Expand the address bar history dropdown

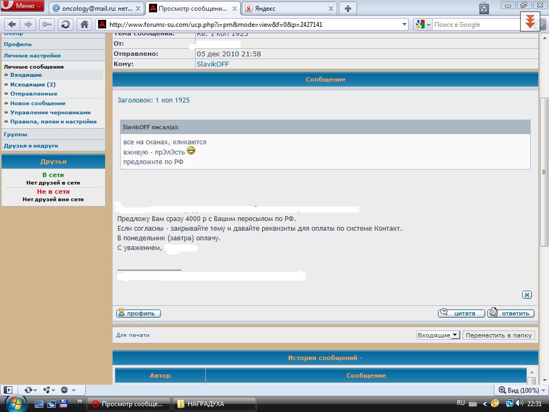(x=404, y=25)
